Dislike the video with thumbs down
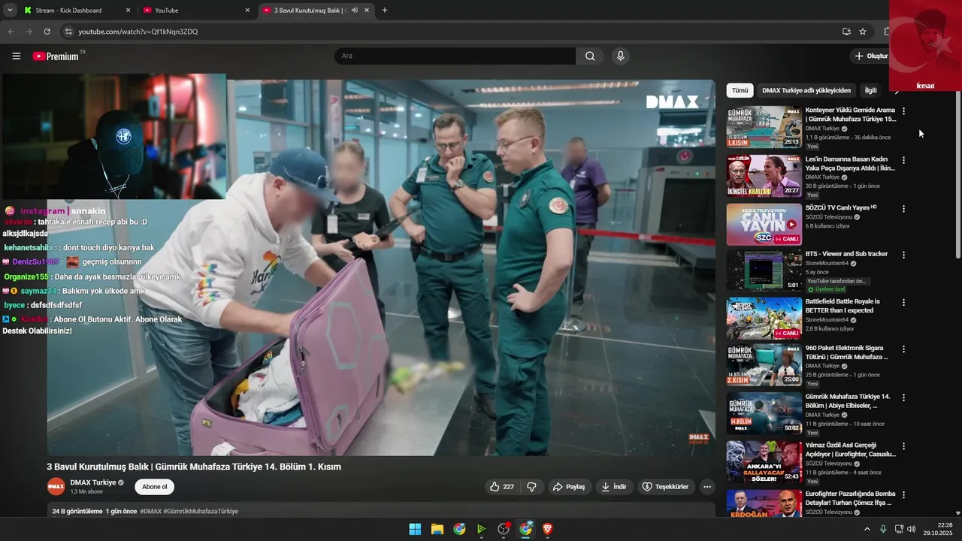The image size is (962, 541). [532, 487]
